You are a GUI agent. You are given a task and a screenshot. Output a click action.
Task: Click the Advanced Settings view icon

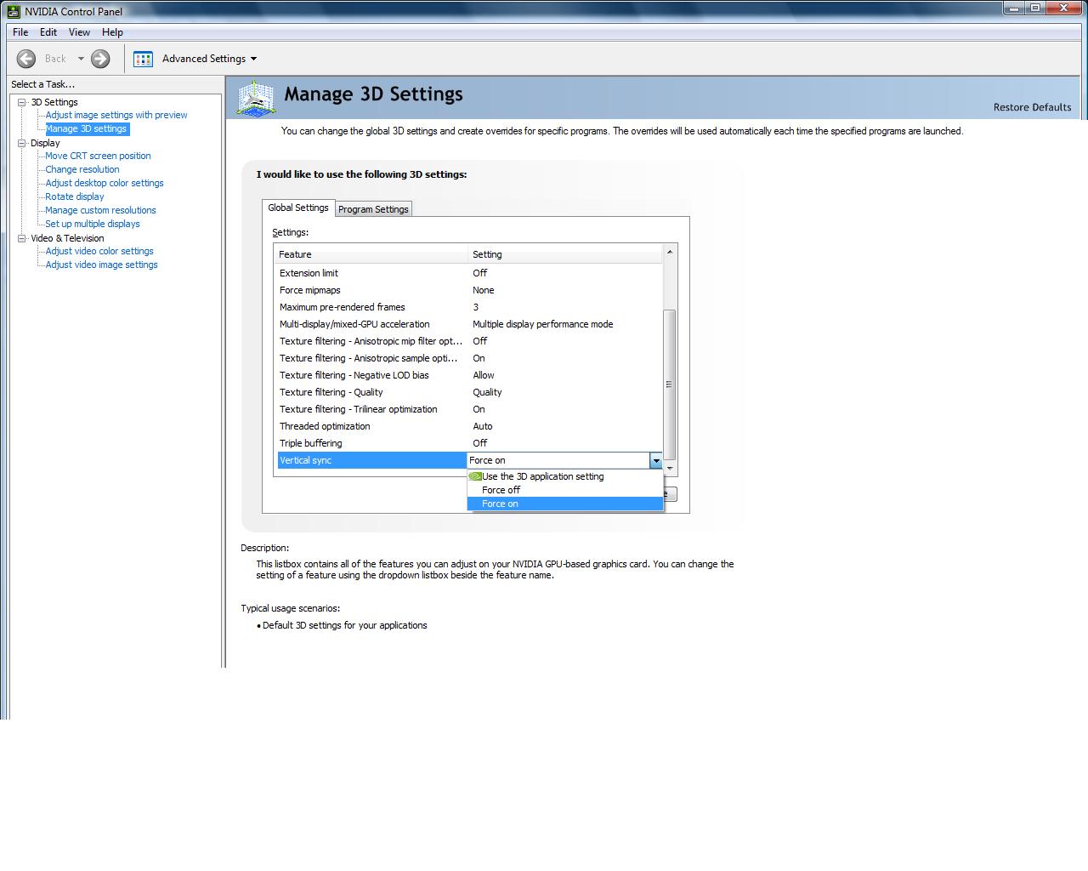(x=143, y=59)
